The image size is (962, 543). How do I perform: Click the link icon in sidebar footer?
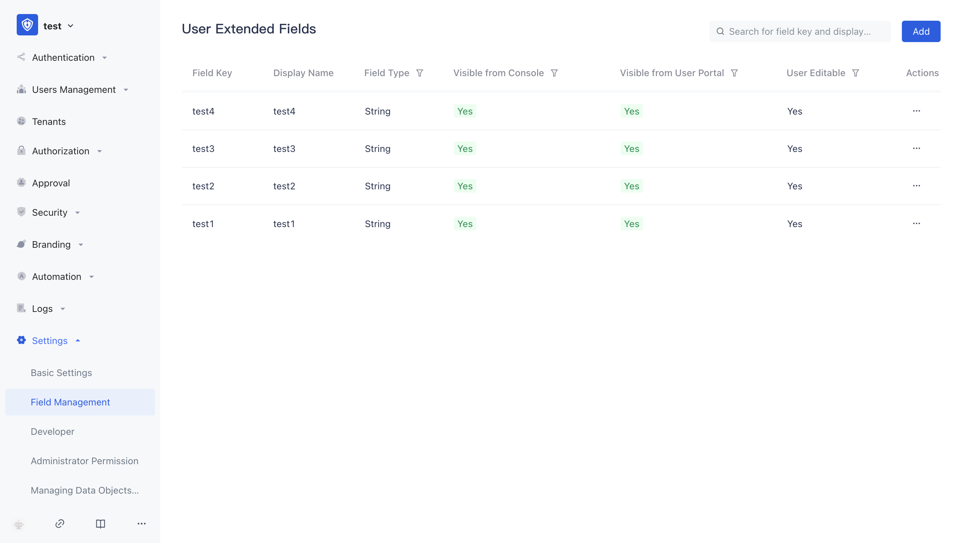coord(60,524)
